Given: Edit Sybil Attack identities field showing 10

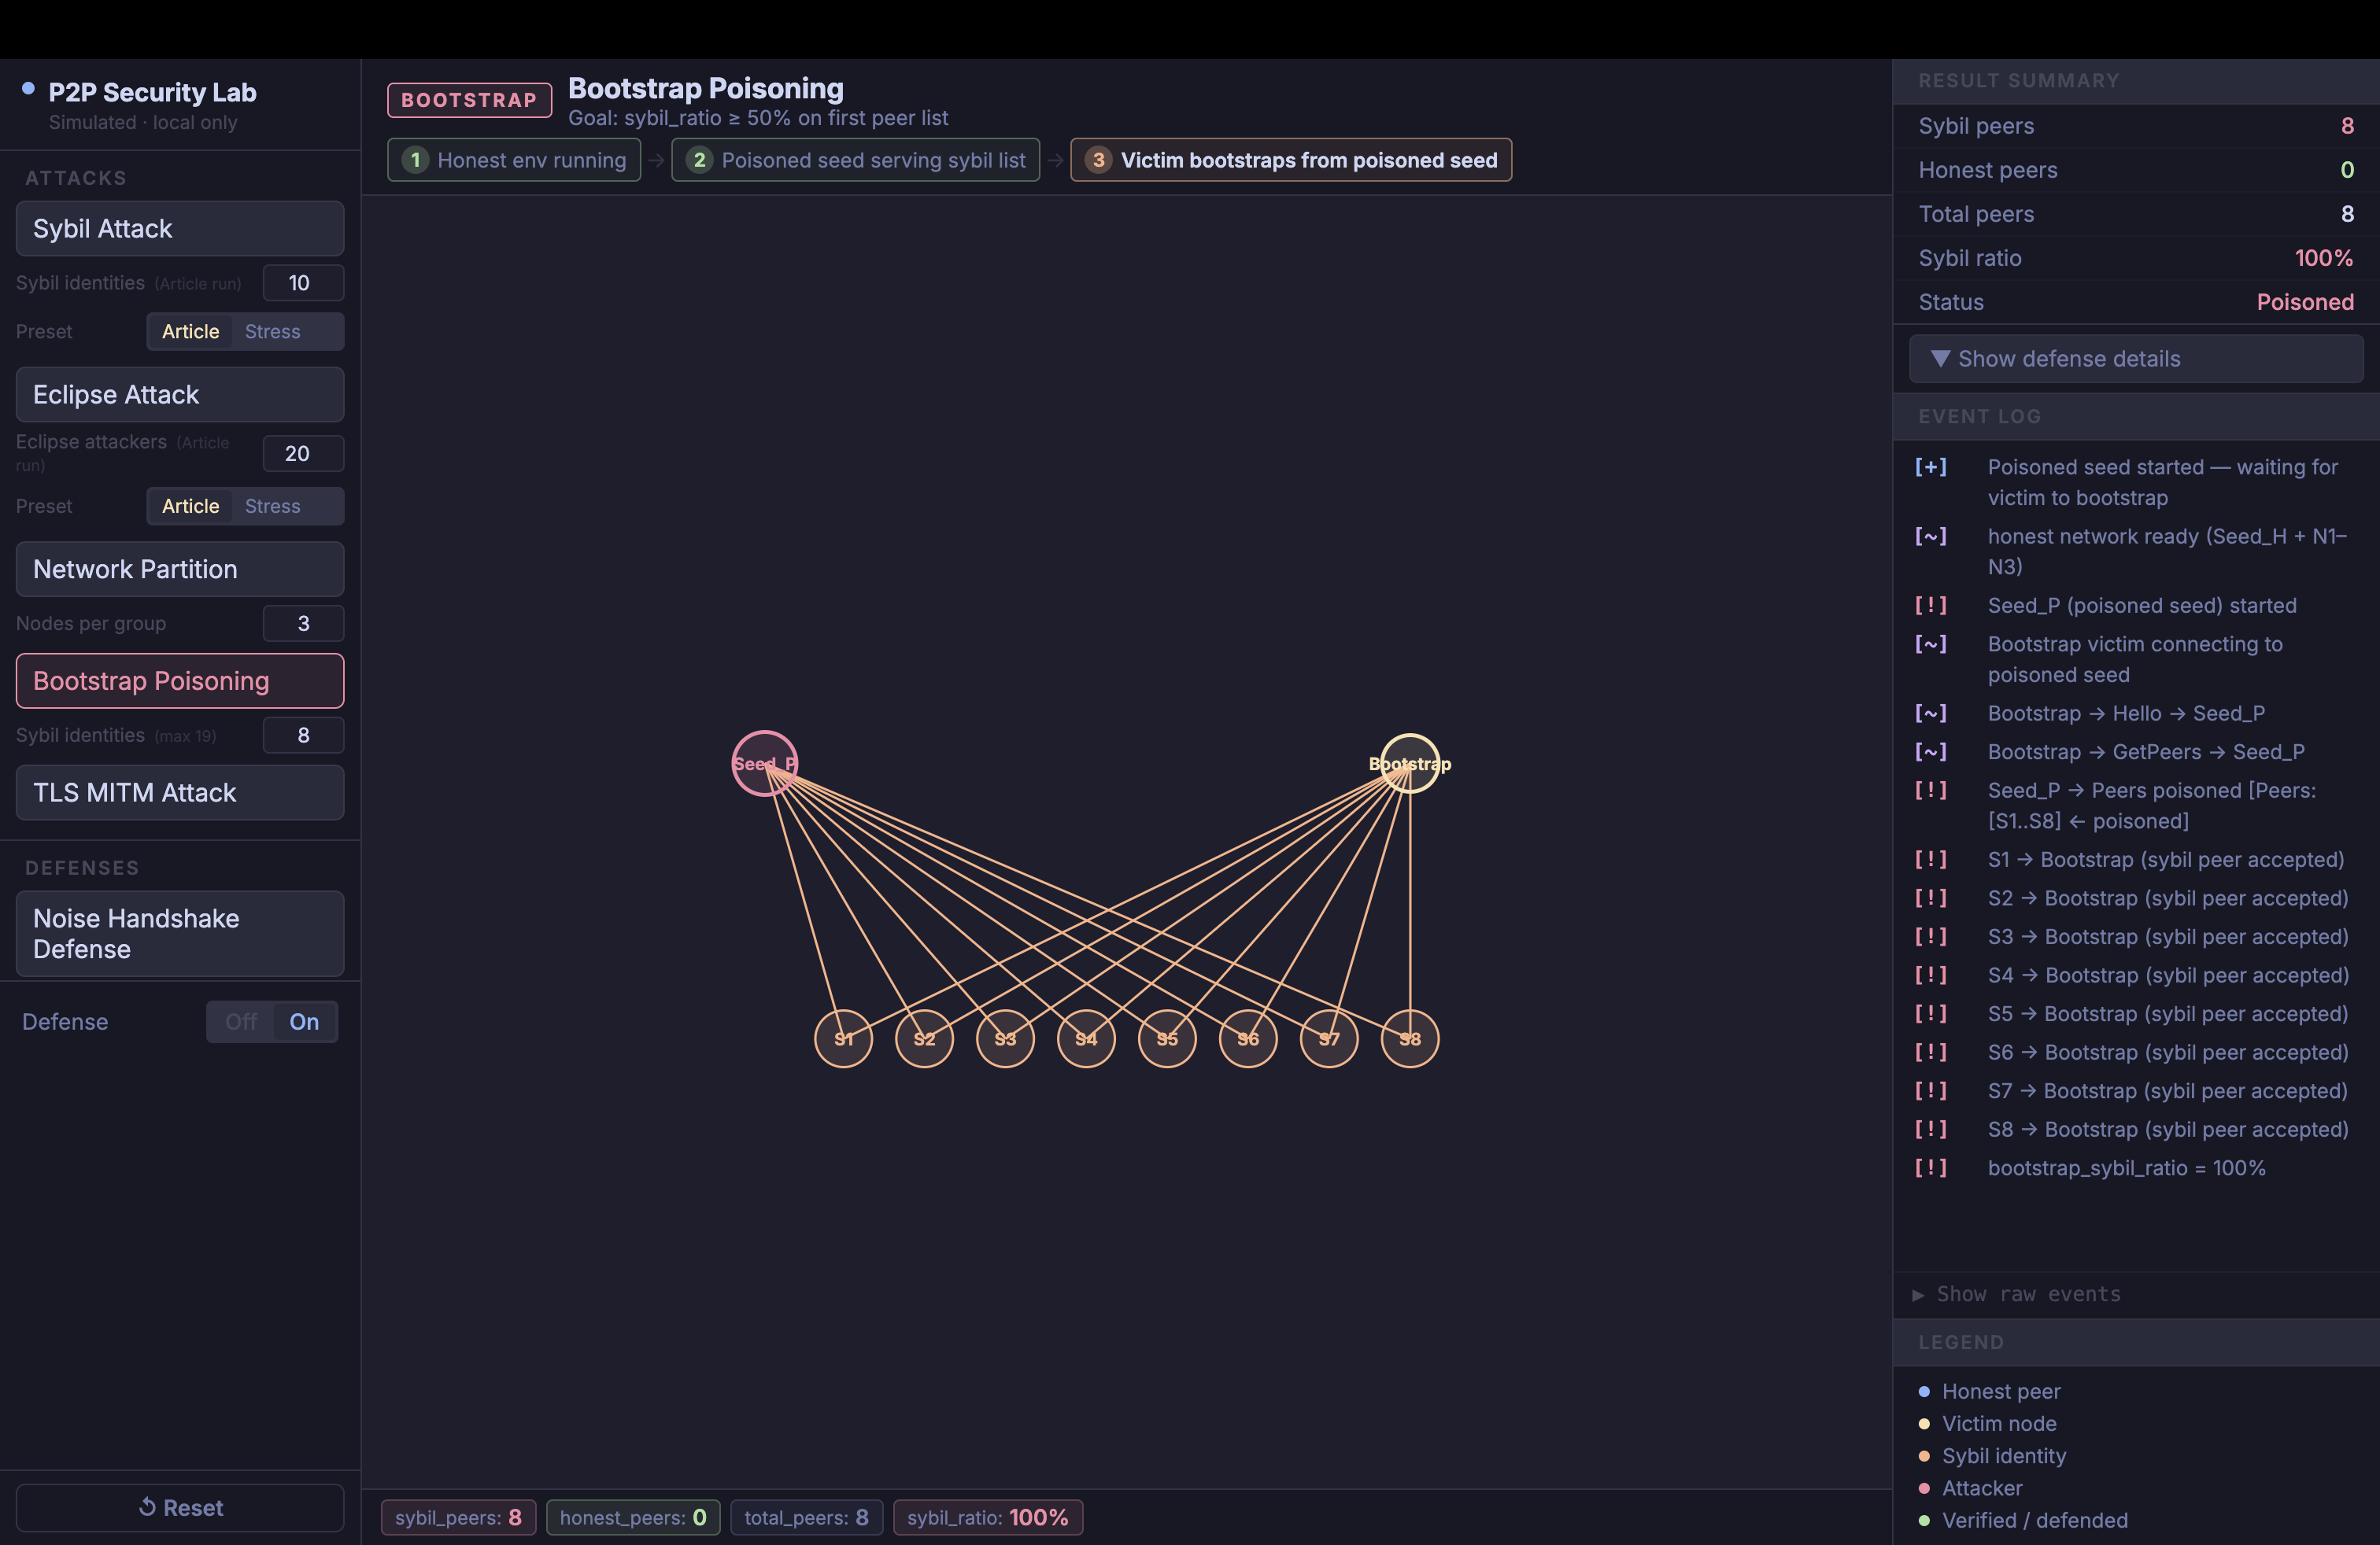Looking at the screenshot, I should coord(303,283).
